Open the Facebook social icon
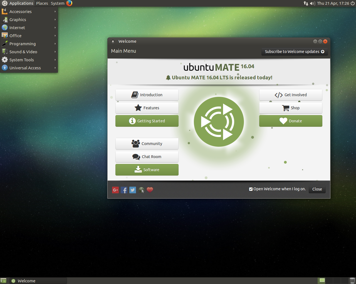Screen dimensions: 356x284 click(x=124, y=190)
